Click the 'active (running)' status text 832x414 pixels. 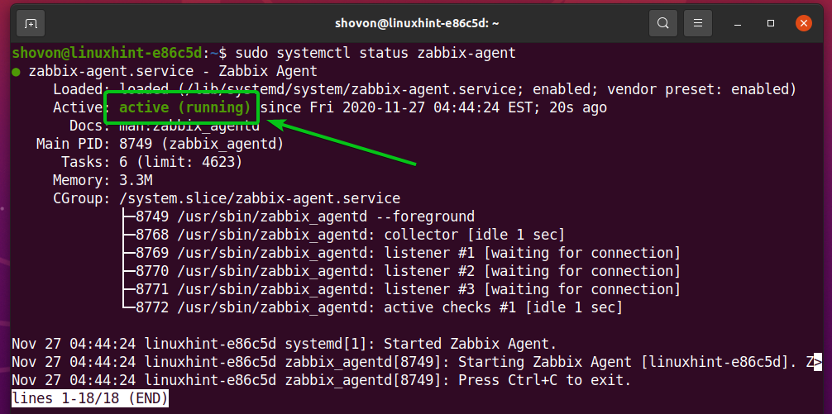[x=184, y=107]
